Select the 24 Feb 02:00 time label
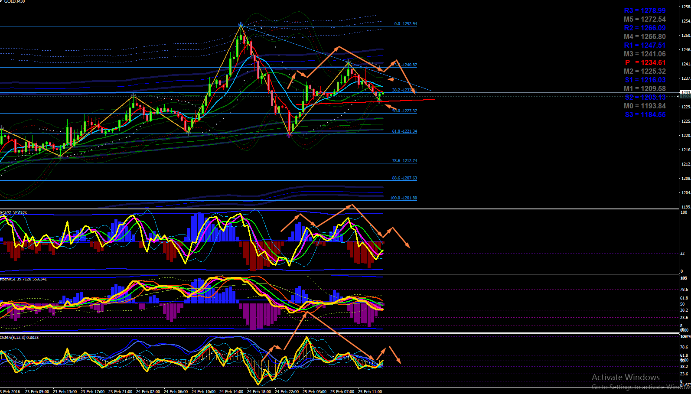 click(x=148, y=391)
